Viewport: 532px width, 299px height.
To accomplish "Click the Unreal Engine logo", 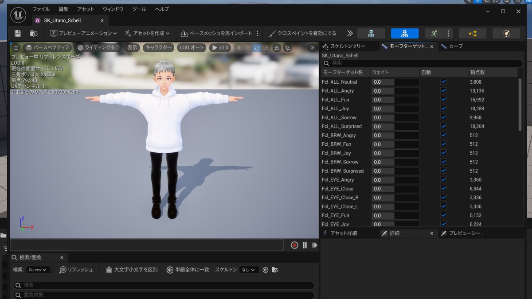I will pos(18,15).
